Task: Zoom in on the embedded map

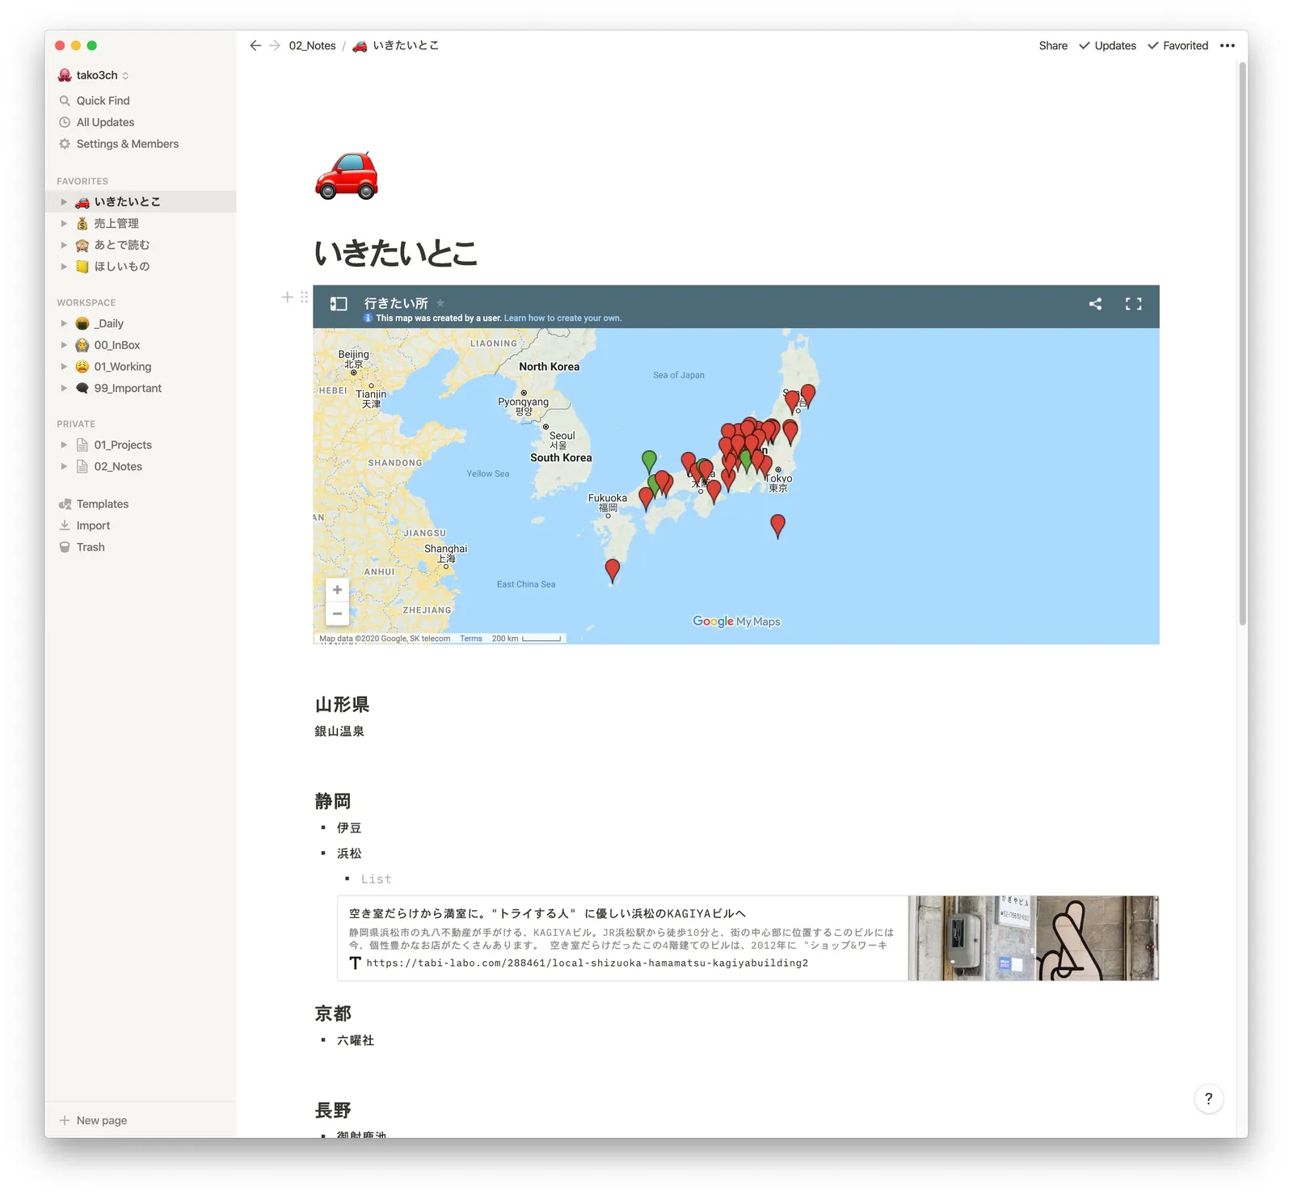Action: 337,590
